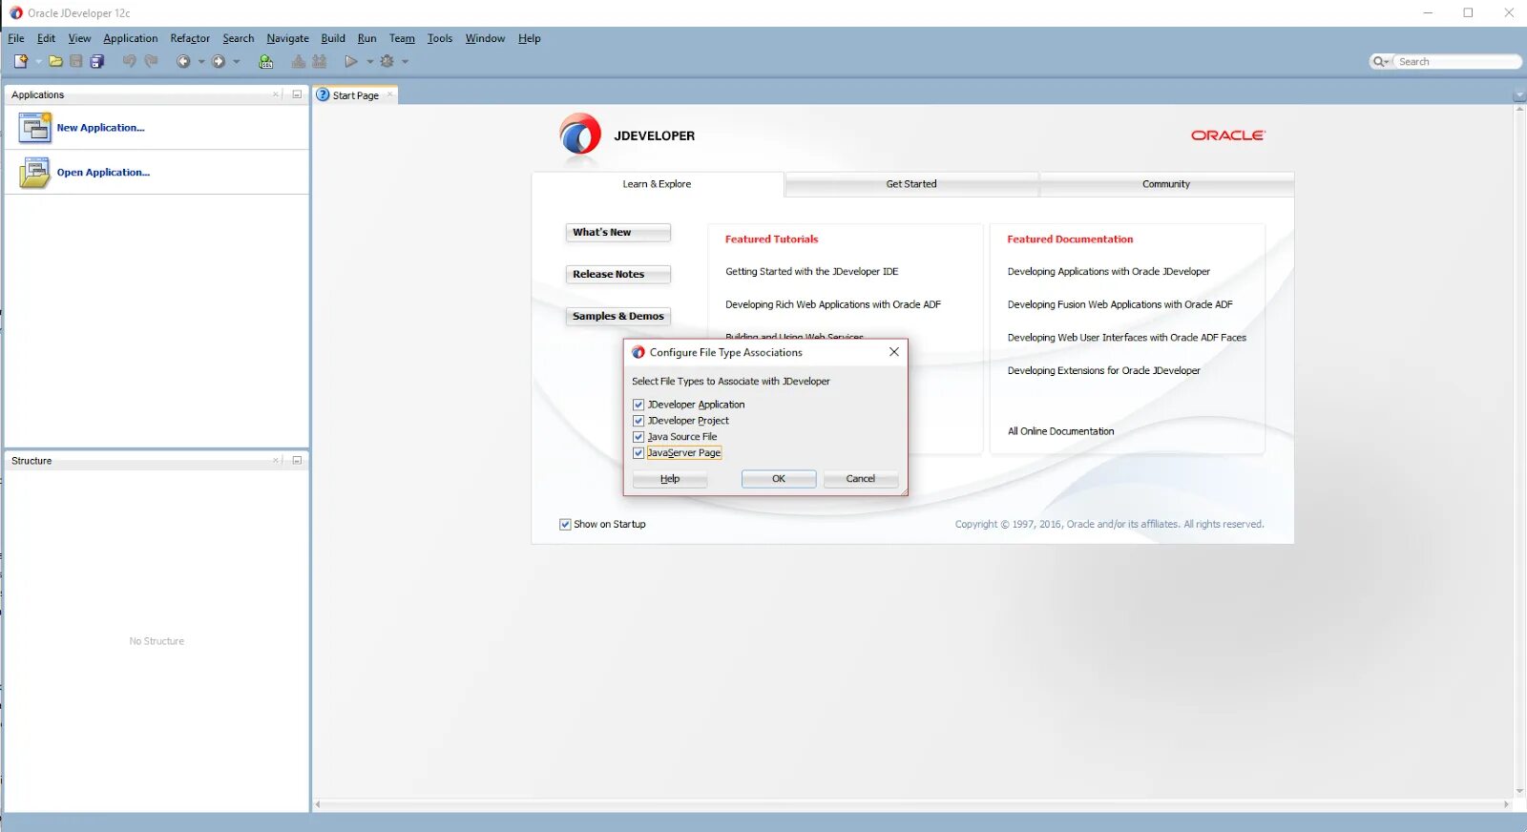Screen dimensions: 1527x832
Task: Click into the Search input field
Action: [1456, 62]
